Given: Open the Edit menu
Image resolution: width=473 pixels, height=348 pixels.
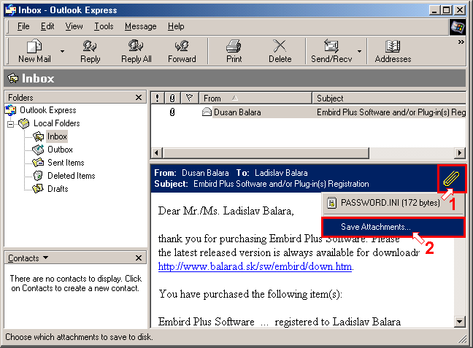Looking at the screenshot, I should coord(47,26).
